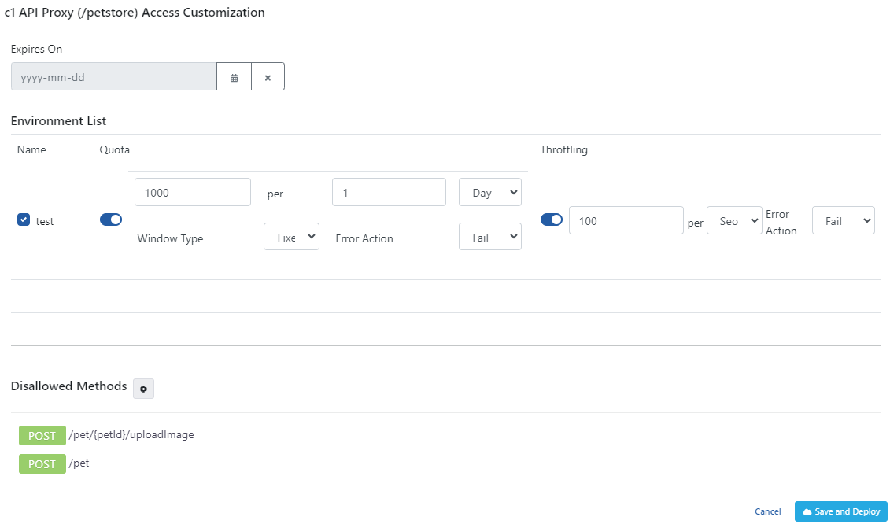This screenshot has width=890, height=524.
Task: Open the throttling Error Action Fail dropdown
Action: 843,220
